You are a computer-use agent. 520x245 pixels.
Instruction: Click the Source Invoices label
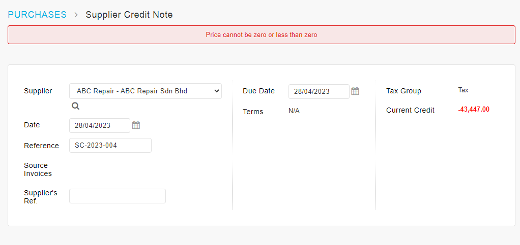coord(38,169)
